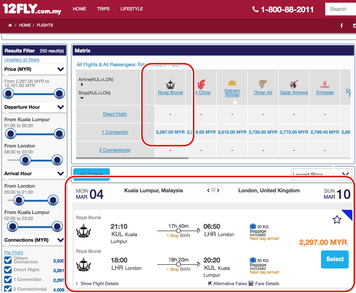Open Alternative Fares
Screen dimensions: 356x293
[x=230, y=284]
